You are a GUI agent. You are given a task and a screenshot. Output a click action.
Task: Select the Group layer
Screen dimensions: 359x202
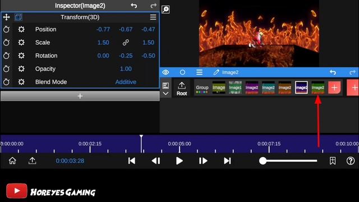coord(202,89)
